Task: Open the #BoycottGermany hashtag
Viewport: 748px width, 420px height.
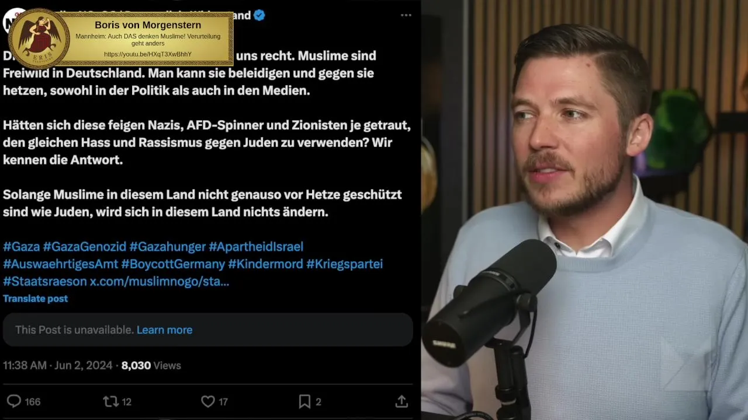Action: 173,264
